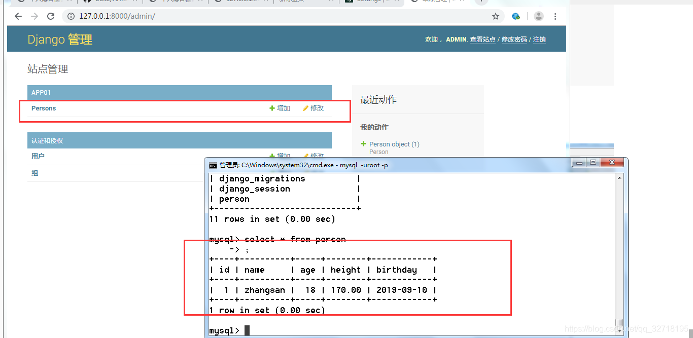
Task: Open the 组 model link
Action: (x=34, y=173)
